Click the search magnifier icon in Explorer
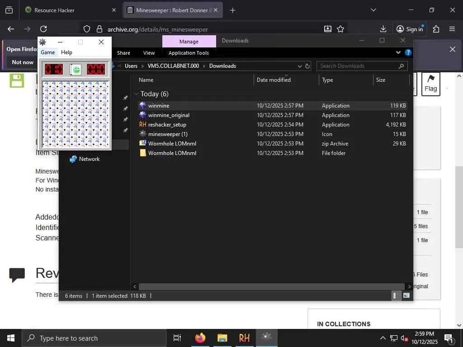 402,66
